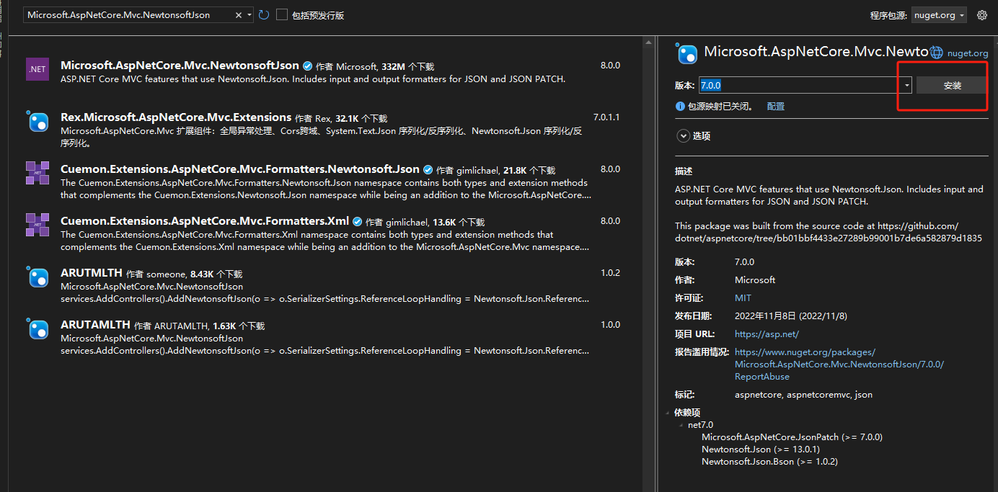Open the 程序包源 dropdown showing nuget.org
Screen dimensions: 998x492
pyautogui.click(x=939, y=14)
